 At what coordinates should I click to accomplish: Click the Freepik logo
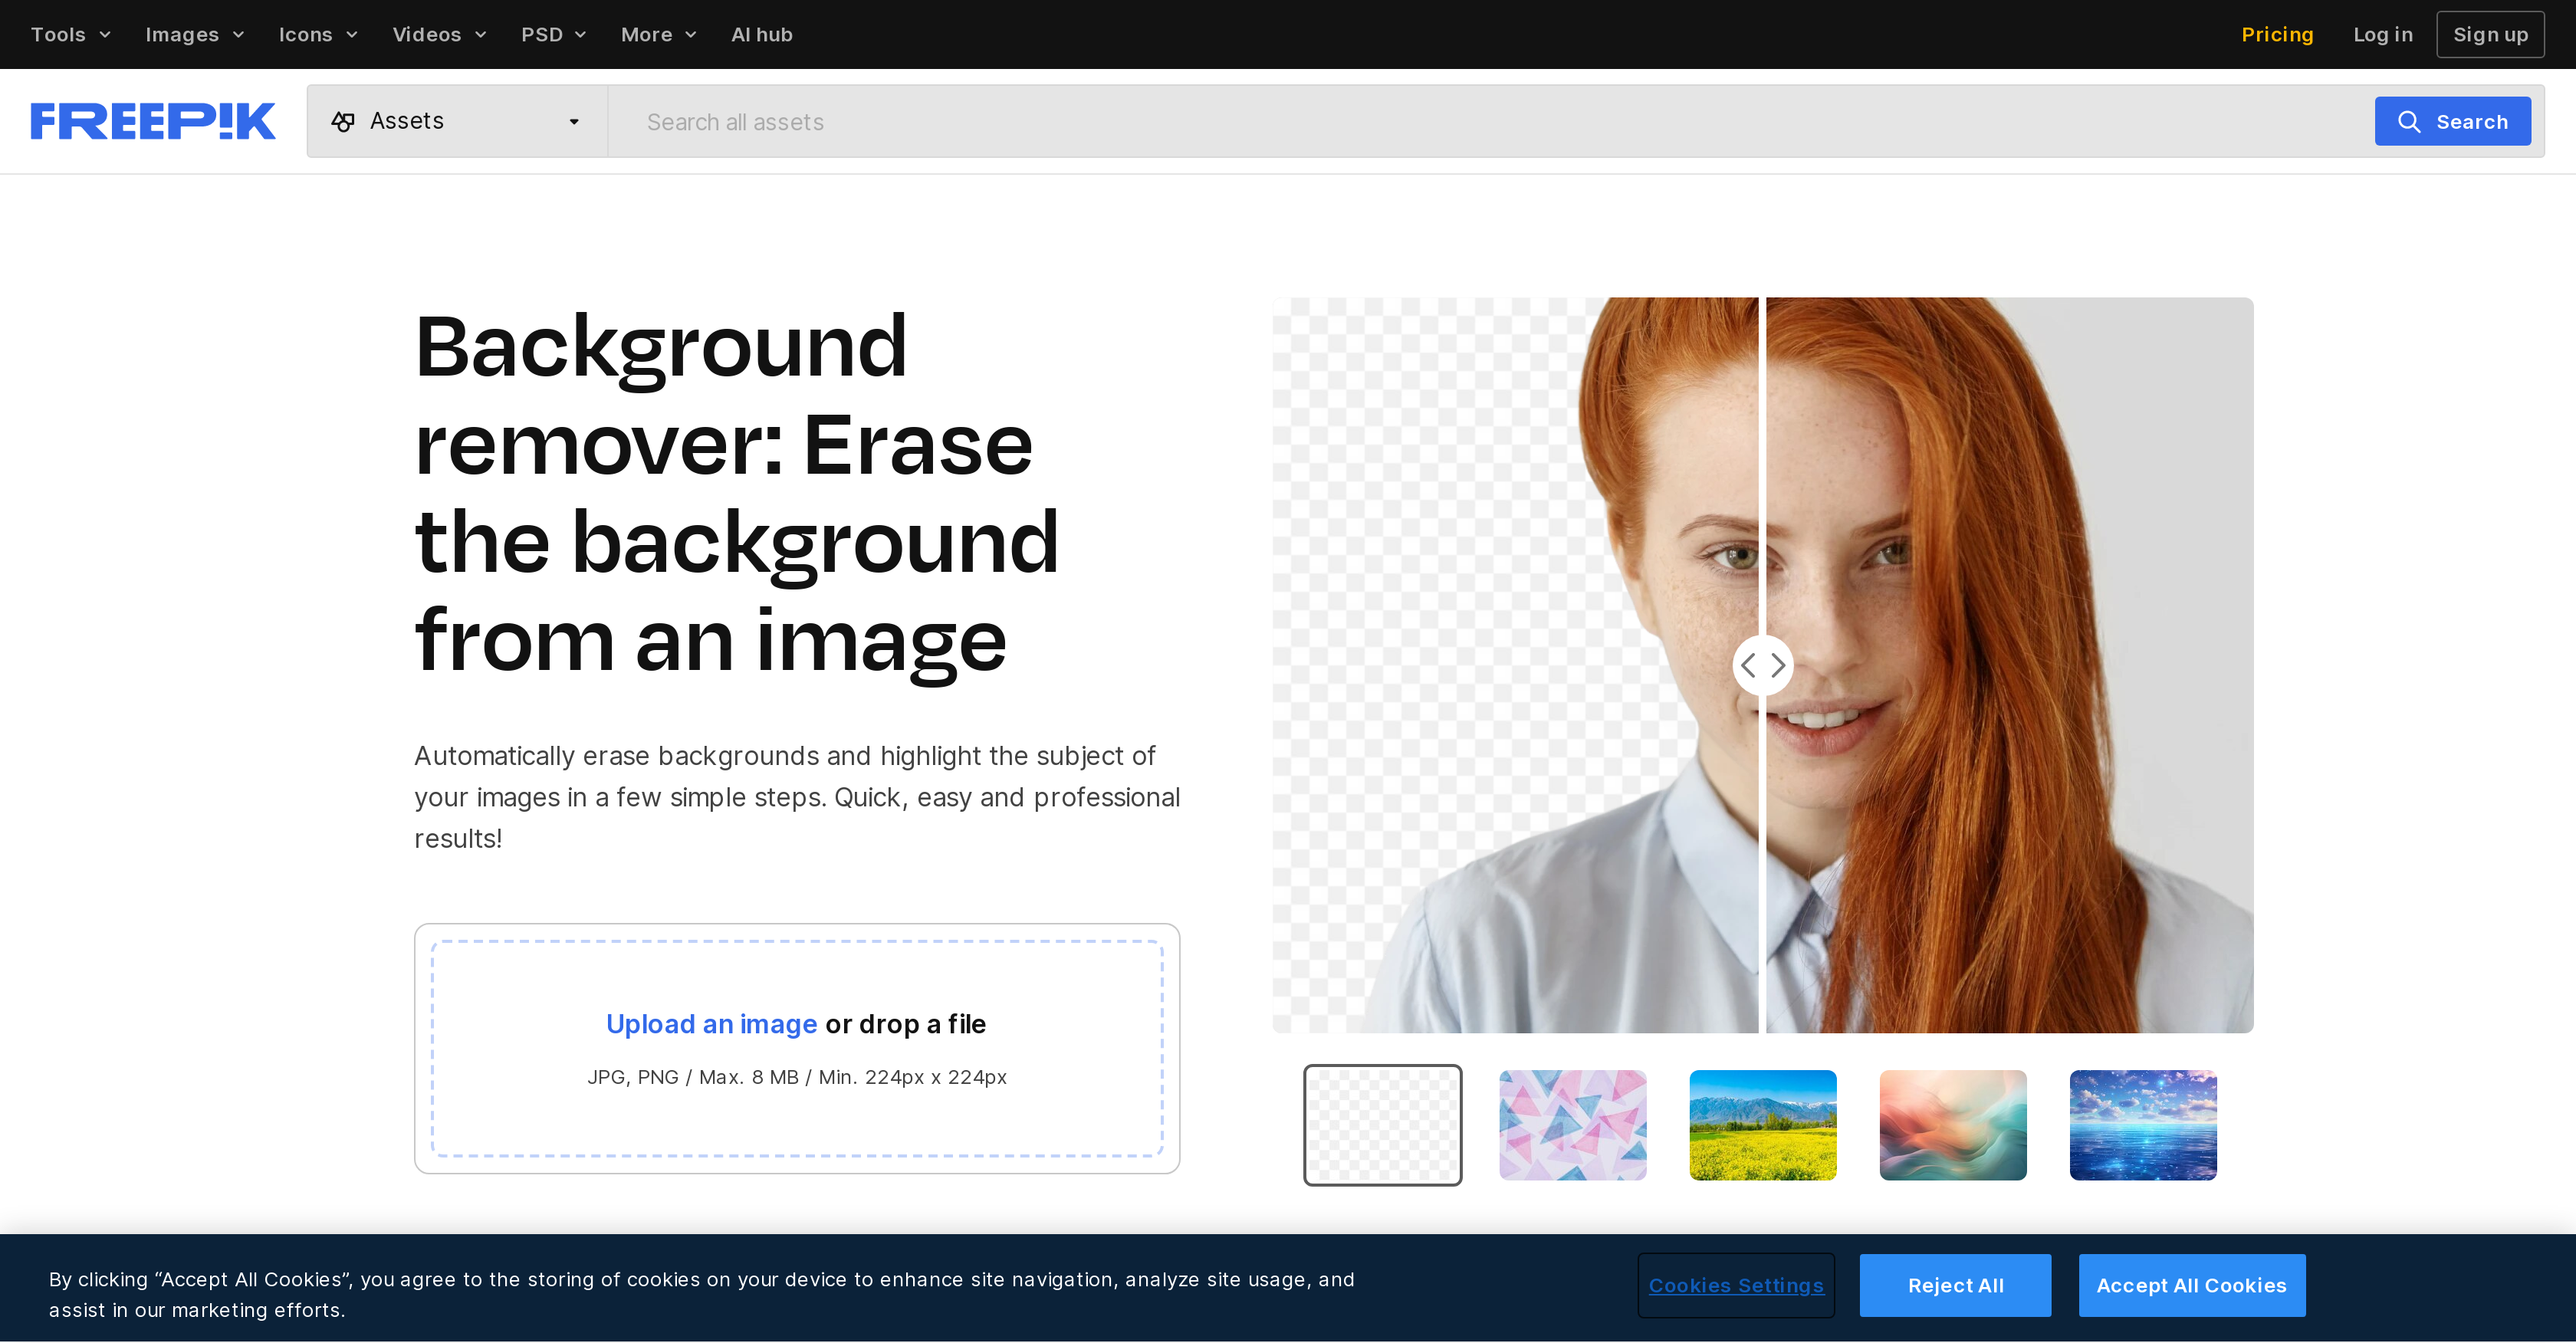tap(153, 121)
